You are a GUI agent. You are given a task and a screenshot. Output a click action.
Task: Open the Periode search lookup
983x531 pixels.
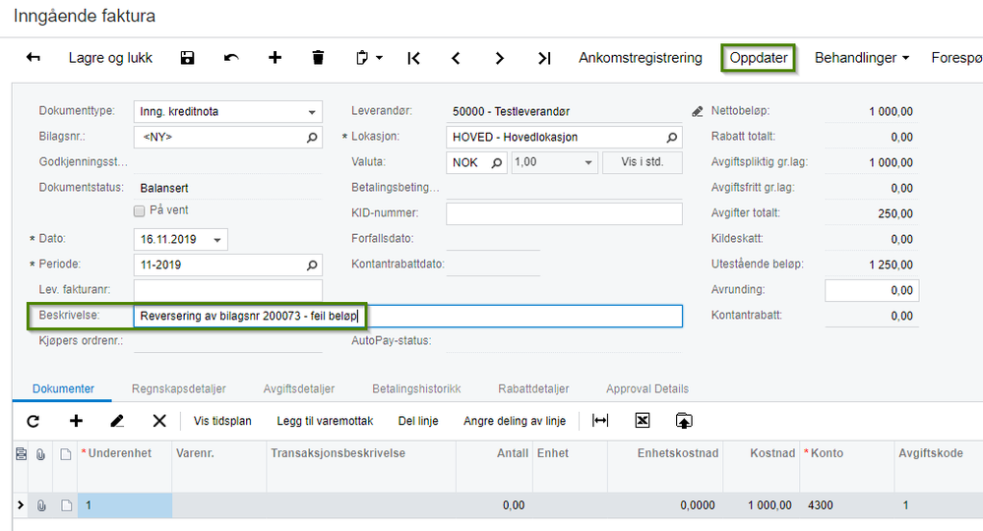[x=312, y=265]
